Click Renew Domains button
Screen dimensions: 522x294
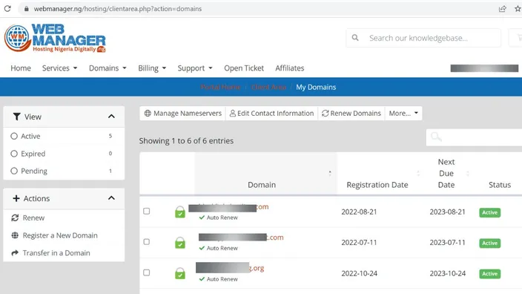351,114
